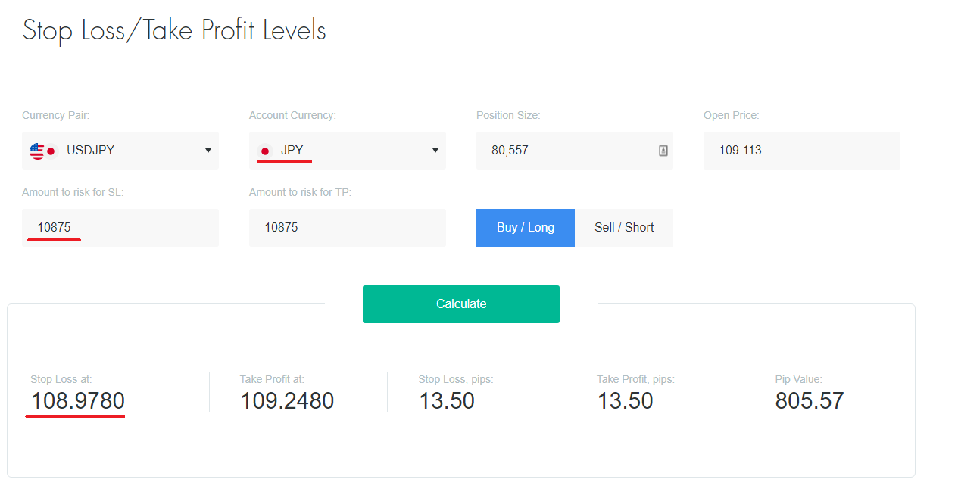The image size is (958, 501).
Task: Click the Amount to risk for TP field
Action: (x=348, y=228)
